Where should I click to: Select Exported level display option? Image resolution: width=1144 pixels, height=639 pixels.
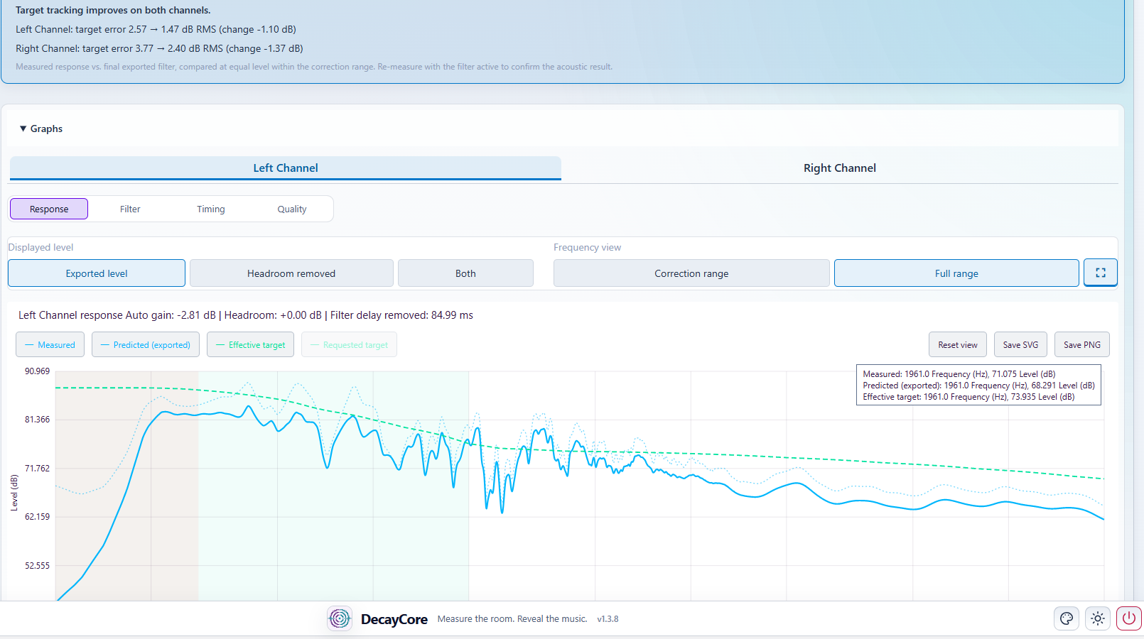point(97,273)
